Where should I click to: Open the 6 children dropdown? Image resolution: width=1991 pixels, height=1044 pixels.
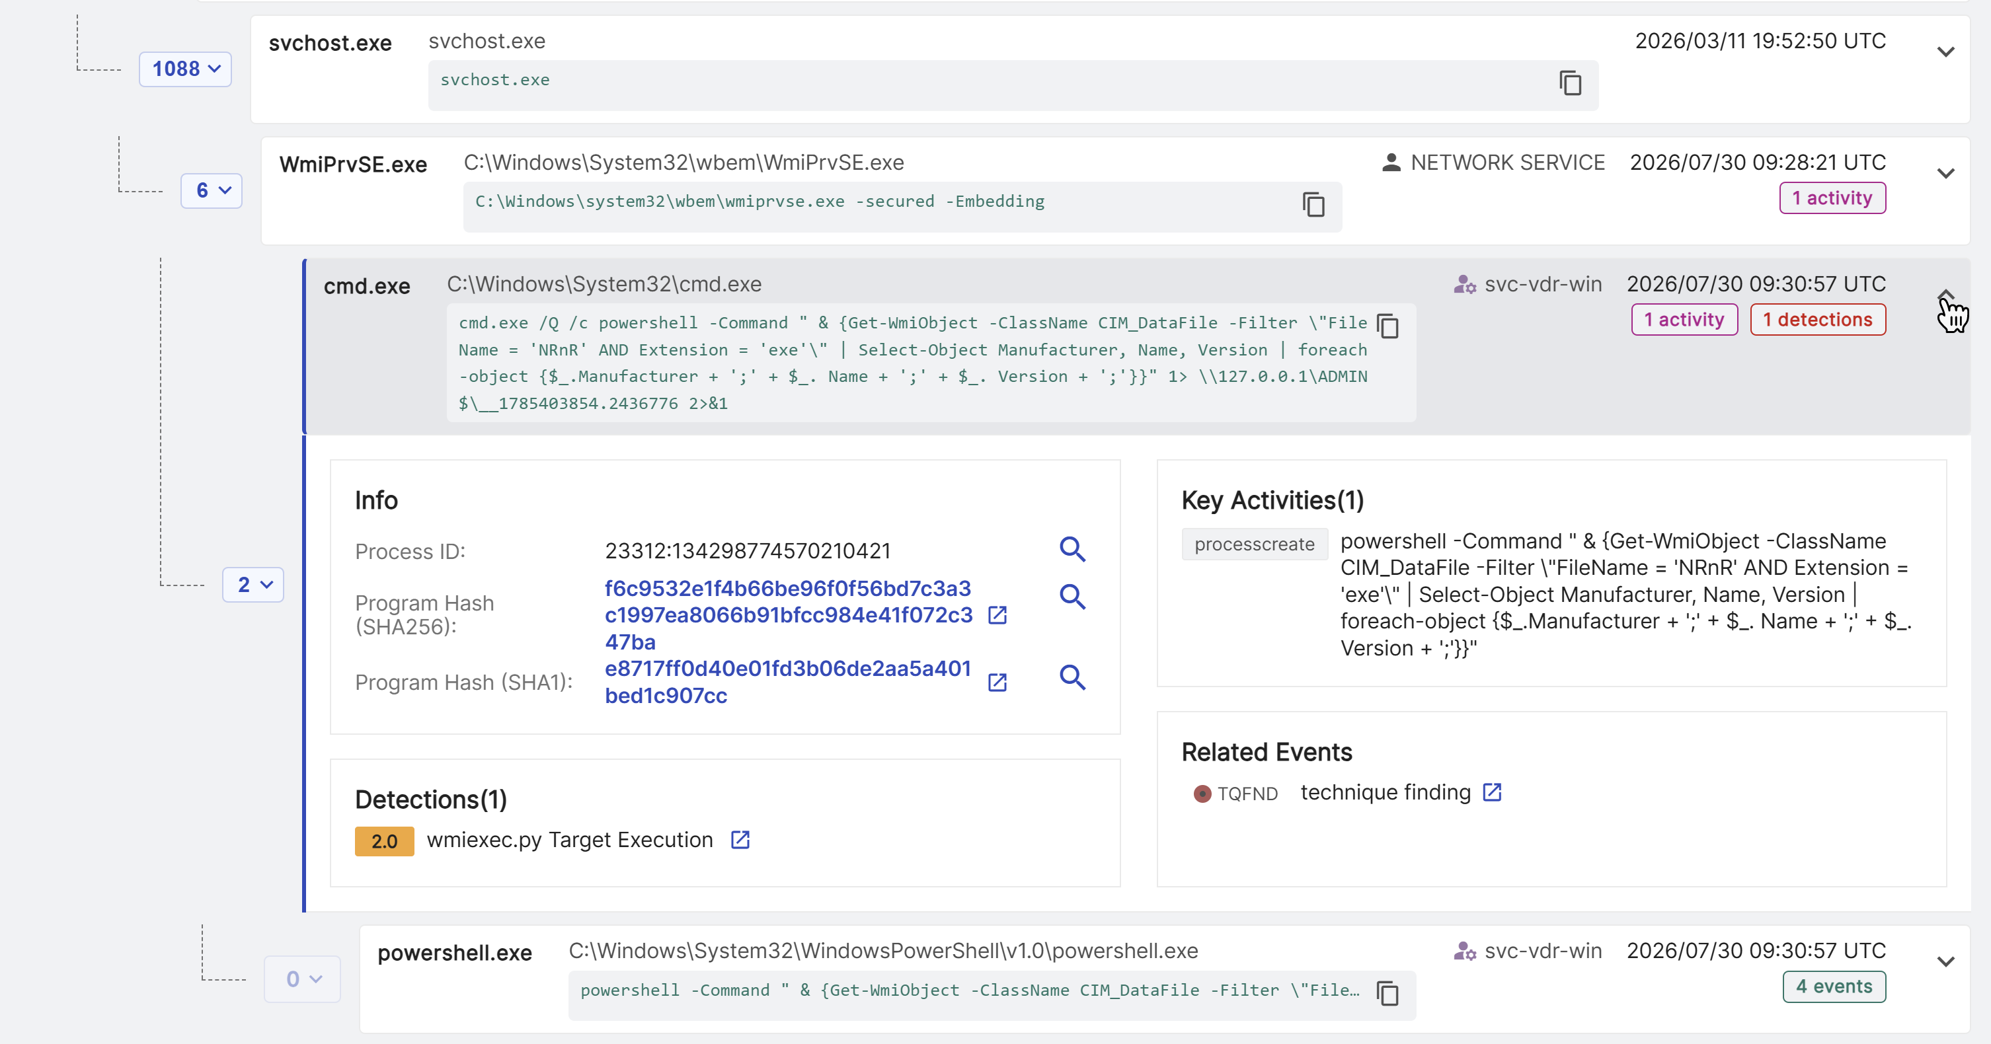coord(212,191)
